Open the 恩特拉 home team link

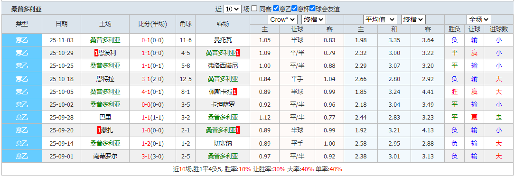click(105, 79)
